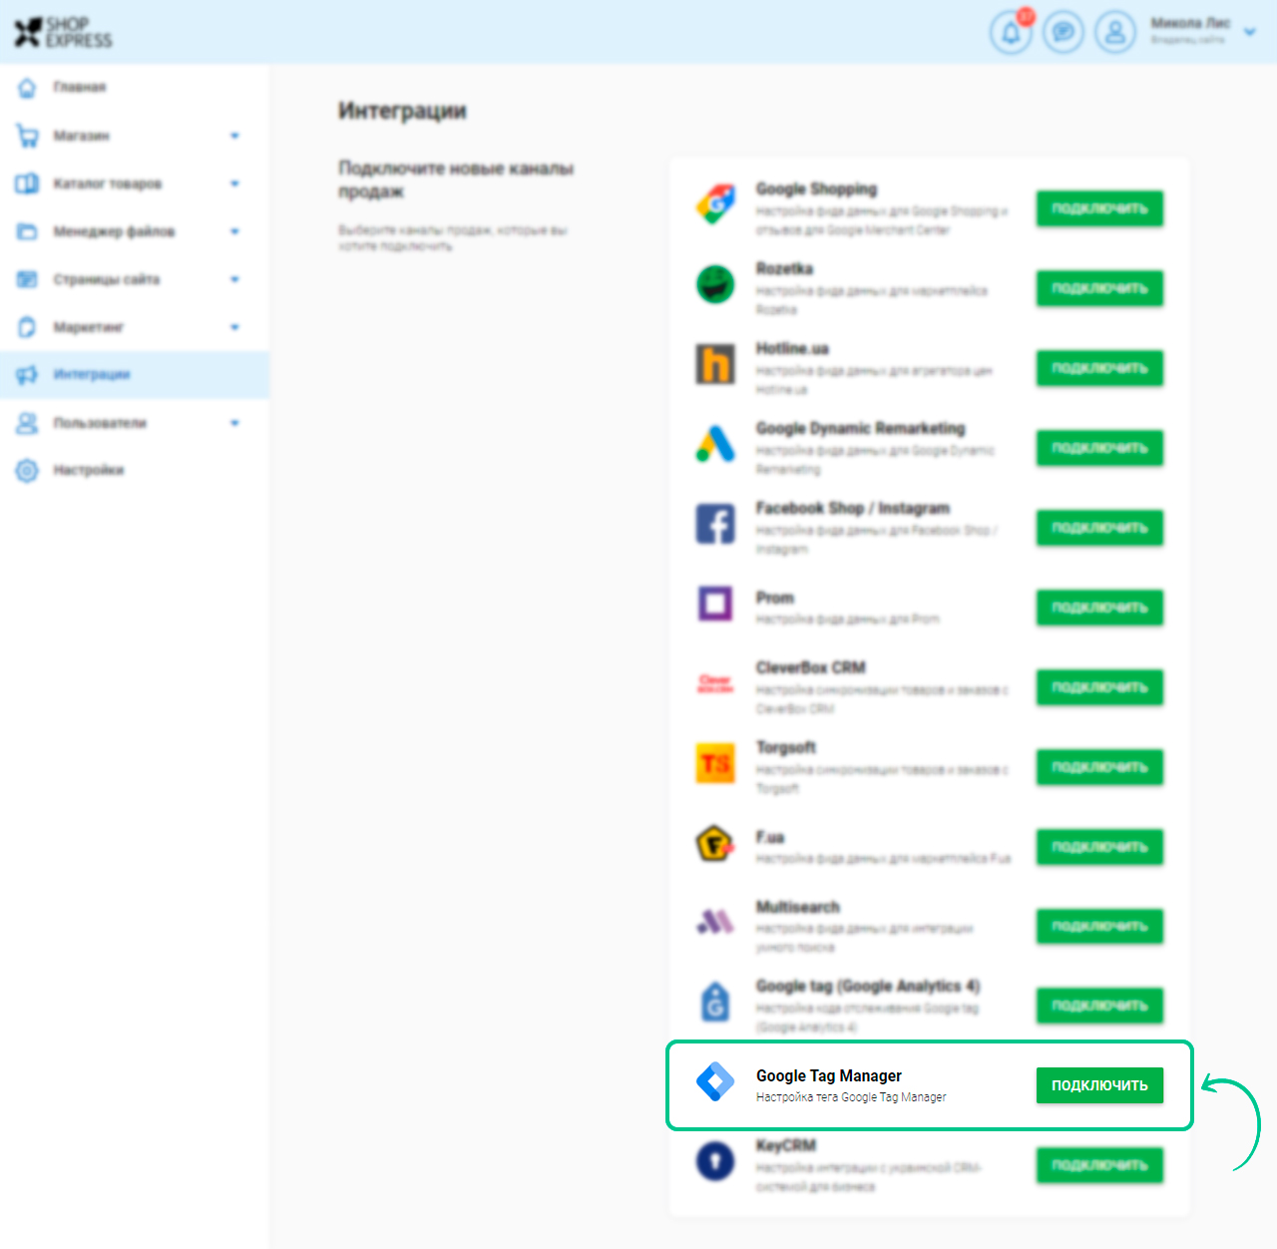Open the Маркетинг menu item
Image resolution: width=1277 pixels, height=1249 pixels.
(x=135, y=327)
